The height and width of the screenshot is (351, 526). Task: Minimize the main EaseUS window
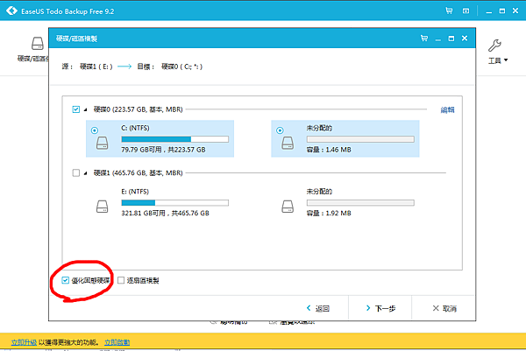[x=489, y=12]
